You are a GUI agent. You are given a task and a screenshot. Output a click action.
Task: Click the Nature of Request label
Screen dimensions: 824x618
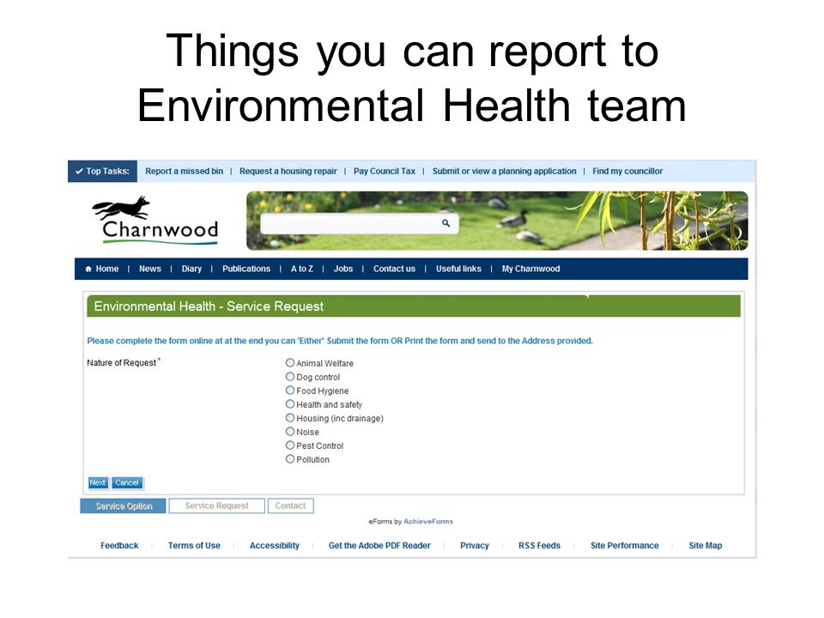[x=121, y=362]
